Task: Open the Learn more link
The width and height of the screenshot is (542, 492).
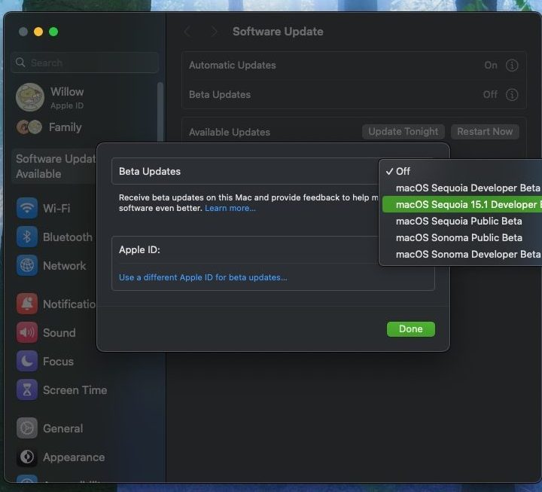Action: [x=230, y=208]
